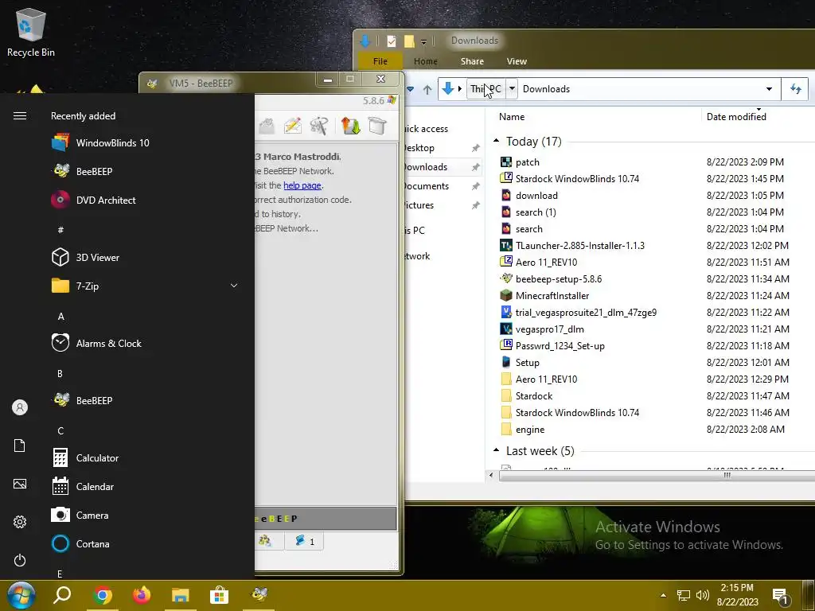Open WindowBlinds 10 from Recently added

point(101,143)
